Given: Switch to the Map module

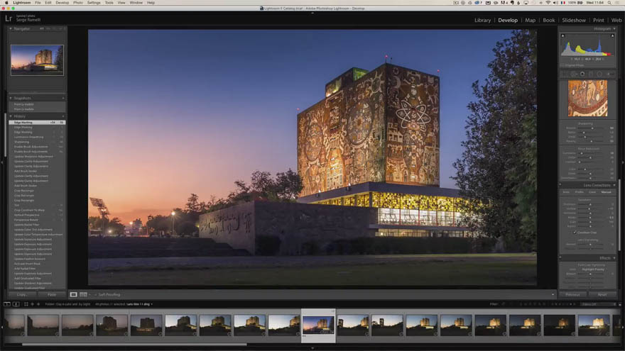Looking at the screenshot, I should pos(530,20).
